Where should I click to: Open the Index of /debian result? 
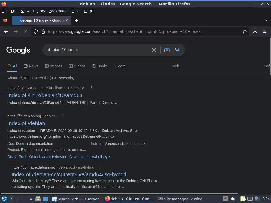pos(26,123)
